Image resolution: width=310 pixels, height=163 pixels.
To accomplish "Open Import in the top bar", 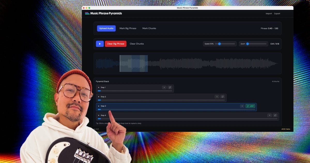I will tap(269, 14).
